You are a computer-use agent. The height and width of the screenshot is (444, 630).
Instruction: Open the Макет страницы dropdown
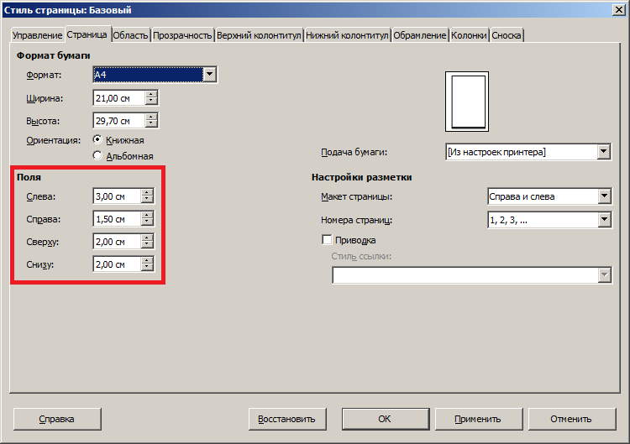tap(603, 197)
